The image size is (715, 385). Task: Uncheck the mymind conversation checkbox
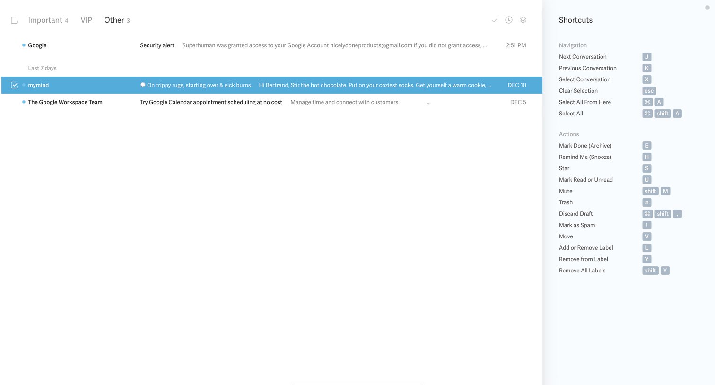pos(14,85)
